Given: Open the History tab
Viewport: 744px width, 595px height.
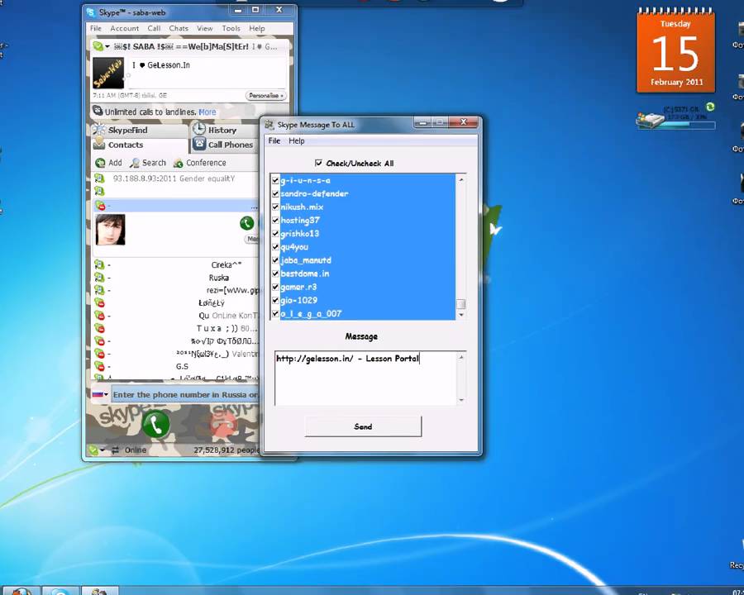Looking at the screenshot, I should point(225,130).
